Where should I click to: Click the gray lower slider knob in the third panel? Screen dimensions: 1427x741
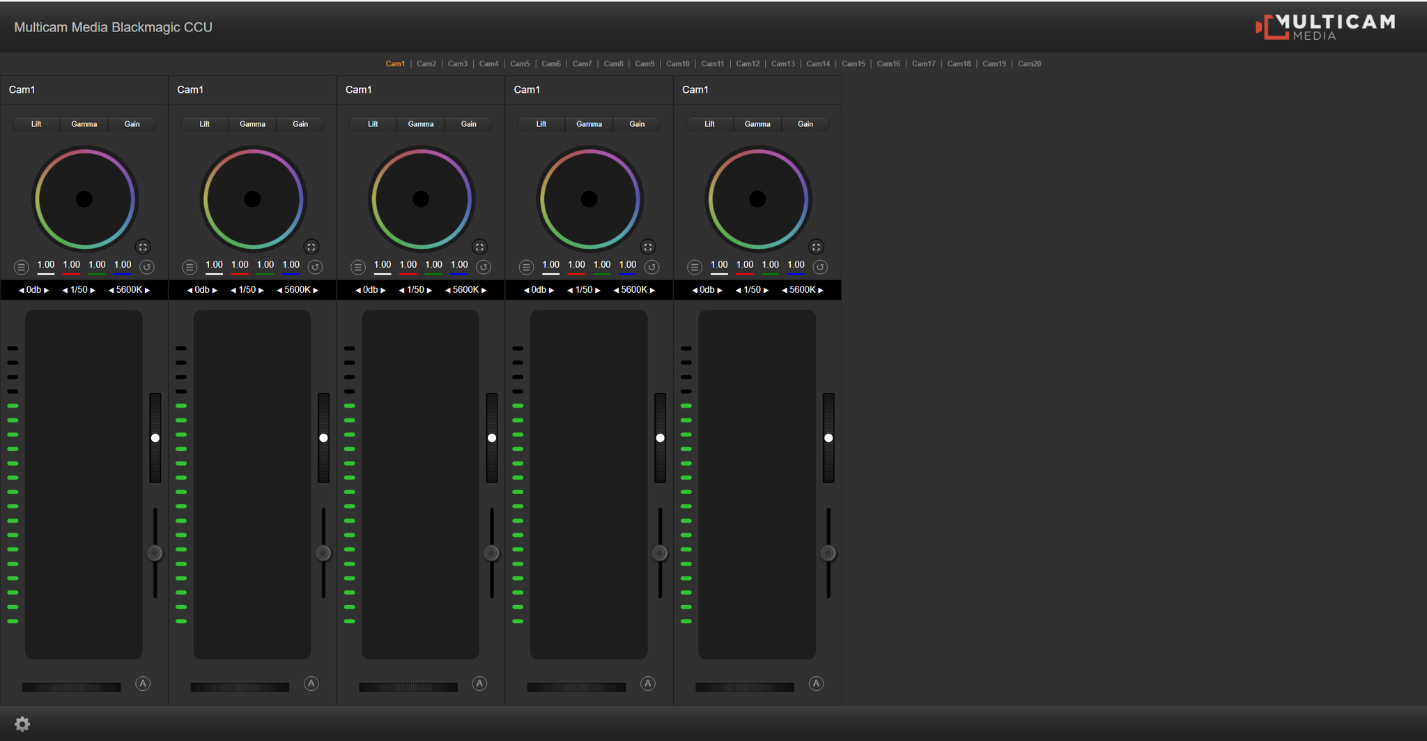coord(492,553)
